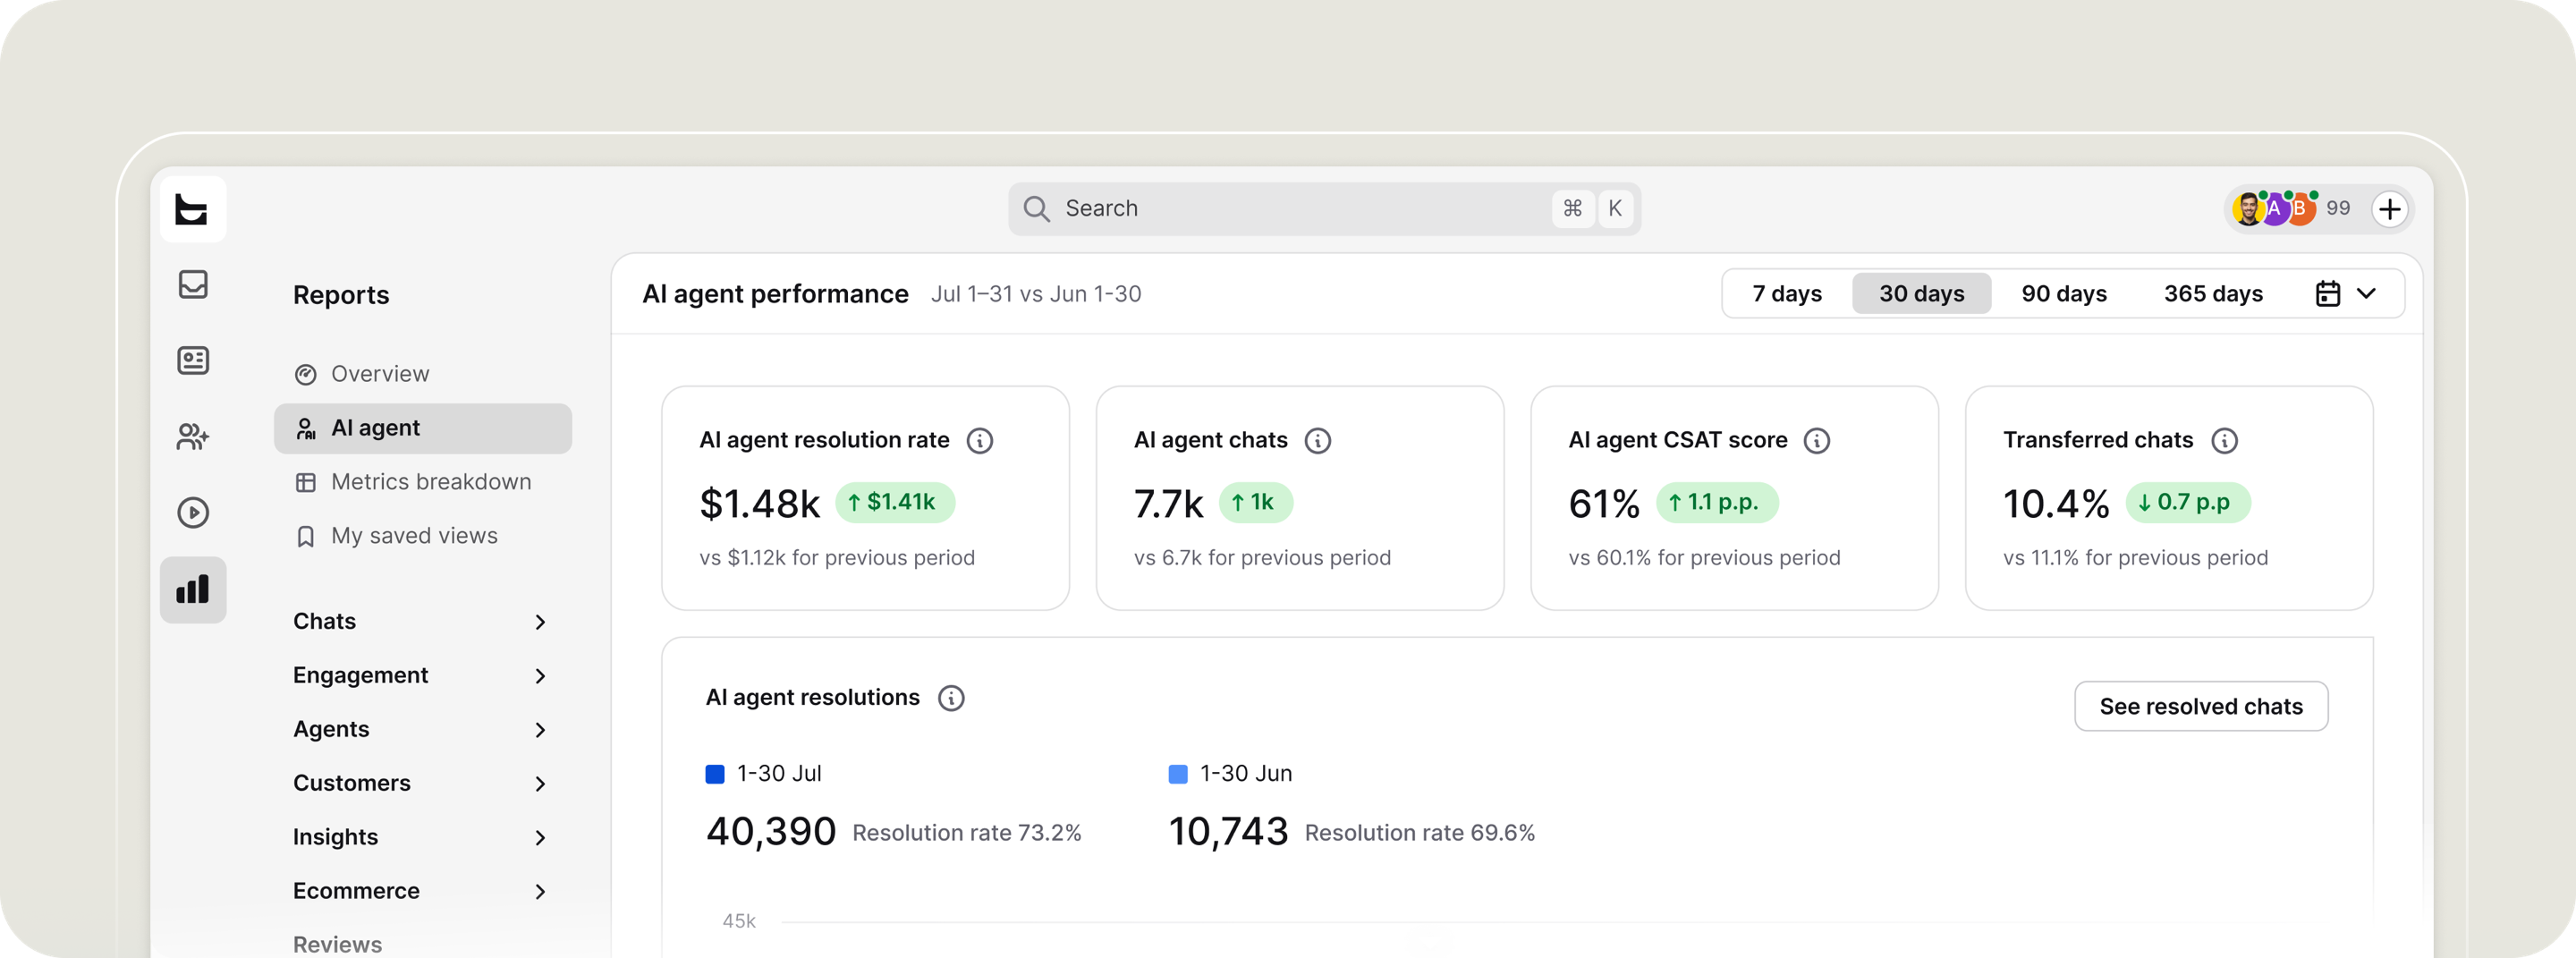This screenshot has height=958, width=2576.
Task: Click See resolved chats button
Action: pos(2201,707)
